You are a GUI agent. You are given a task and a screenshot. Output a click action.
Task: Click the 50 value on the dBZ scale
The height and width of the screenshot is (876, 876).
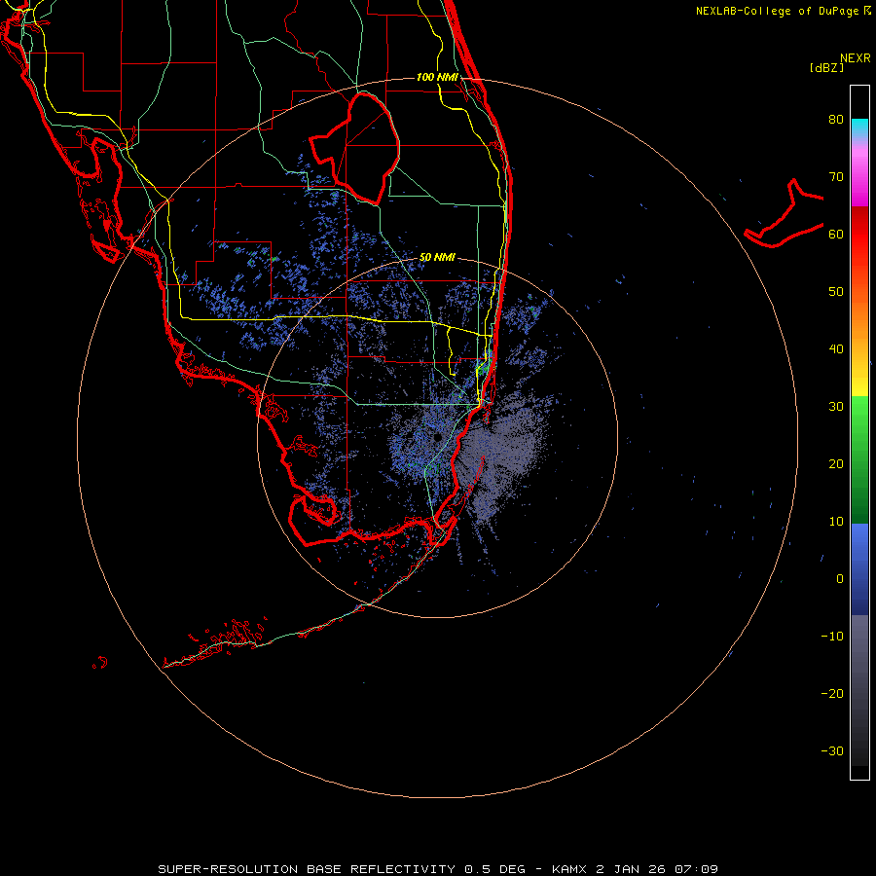pyautogui.click(x=836, y=292)
